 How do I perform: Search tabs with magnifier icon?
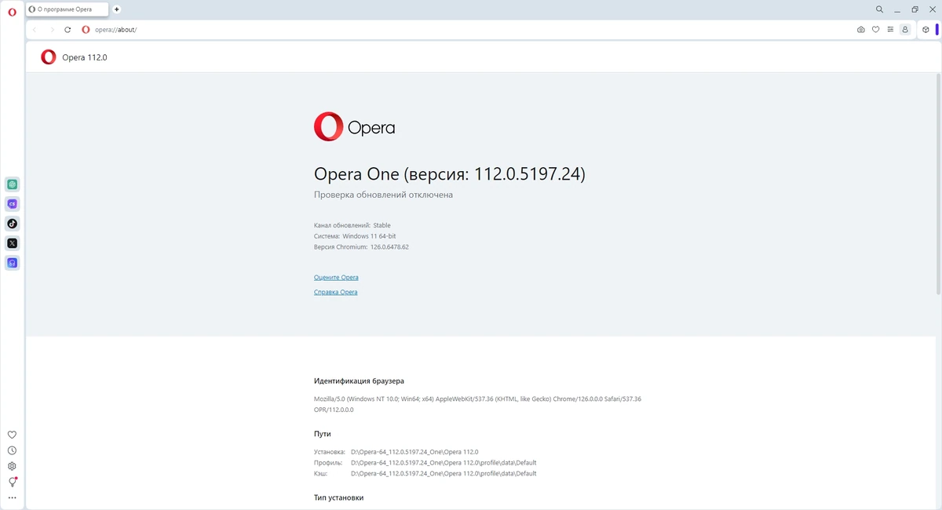[x=880, y=9]
